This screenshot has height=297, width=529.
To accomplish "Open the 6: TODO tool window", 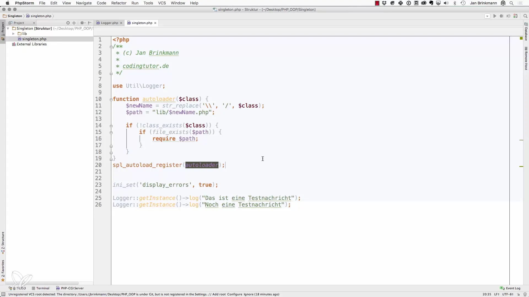I will pyautogui.click(x=17, y=288).
